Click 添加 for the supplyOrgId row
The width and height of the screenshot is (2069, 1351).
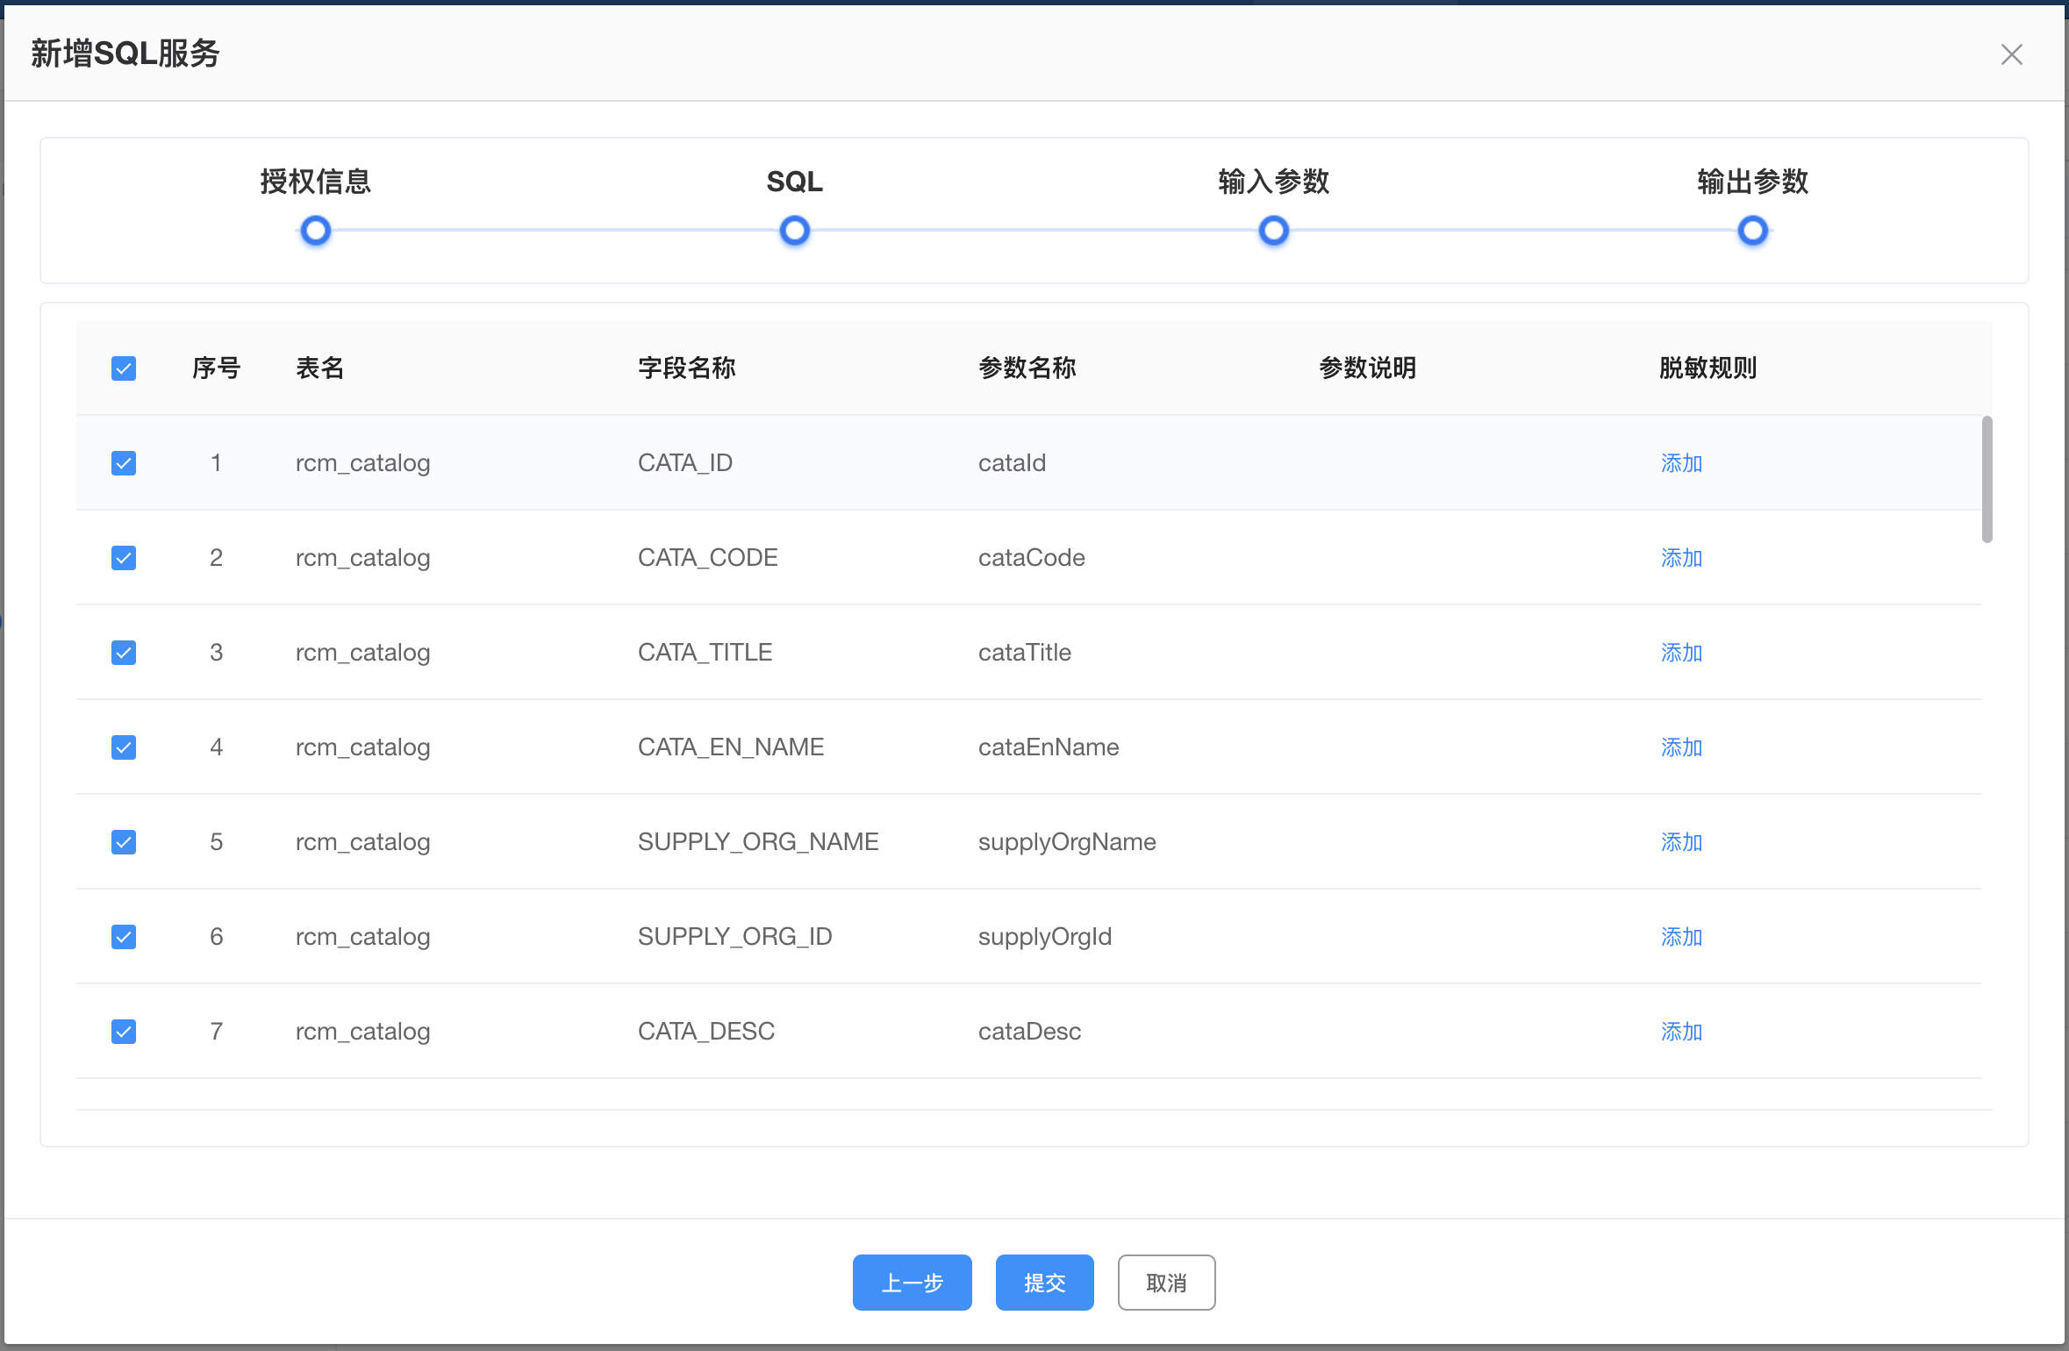pos(1680,937)
